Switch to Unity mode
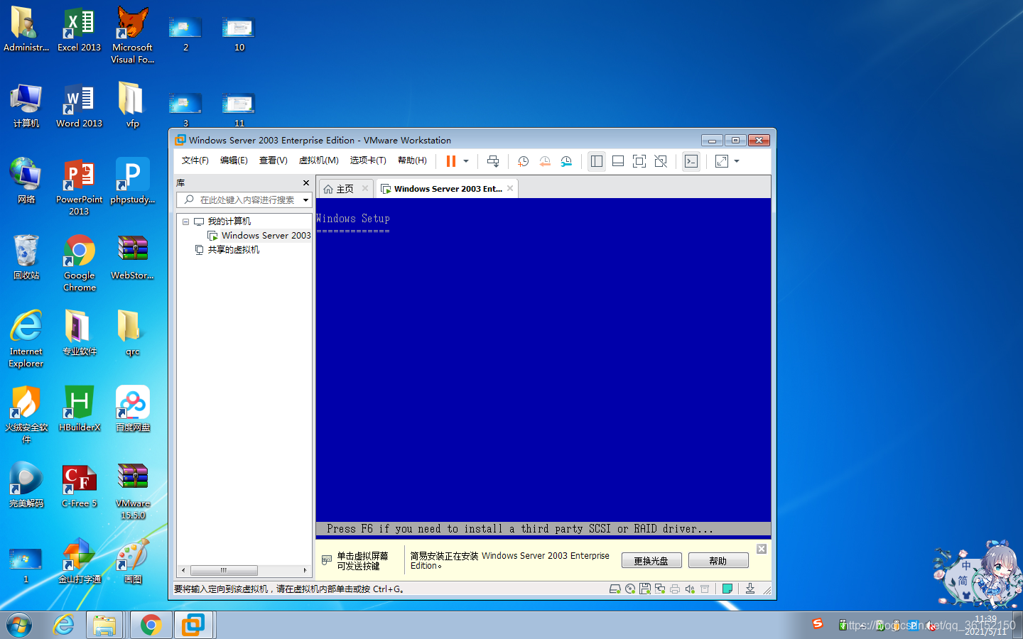 [x=661, y=161]
